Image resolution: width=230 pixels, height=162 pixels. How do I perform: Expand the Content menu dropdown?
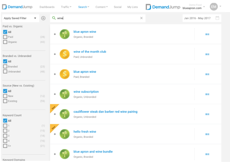[x=101, y=7]
